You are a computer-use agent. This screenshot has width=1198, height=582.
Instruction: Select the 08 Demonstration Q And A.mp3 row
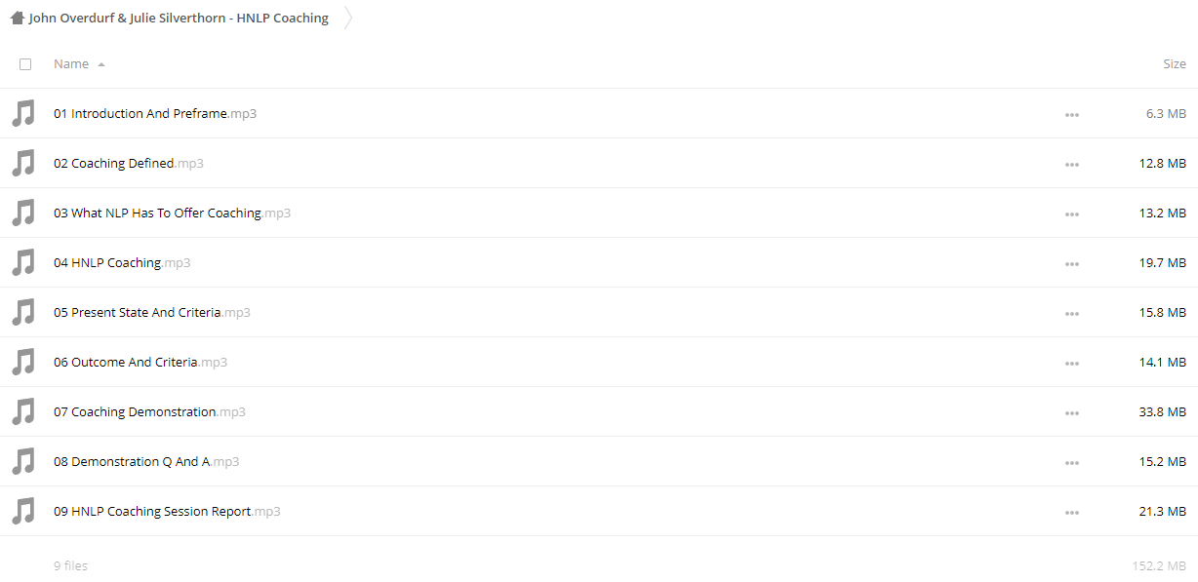click(599, 461)
